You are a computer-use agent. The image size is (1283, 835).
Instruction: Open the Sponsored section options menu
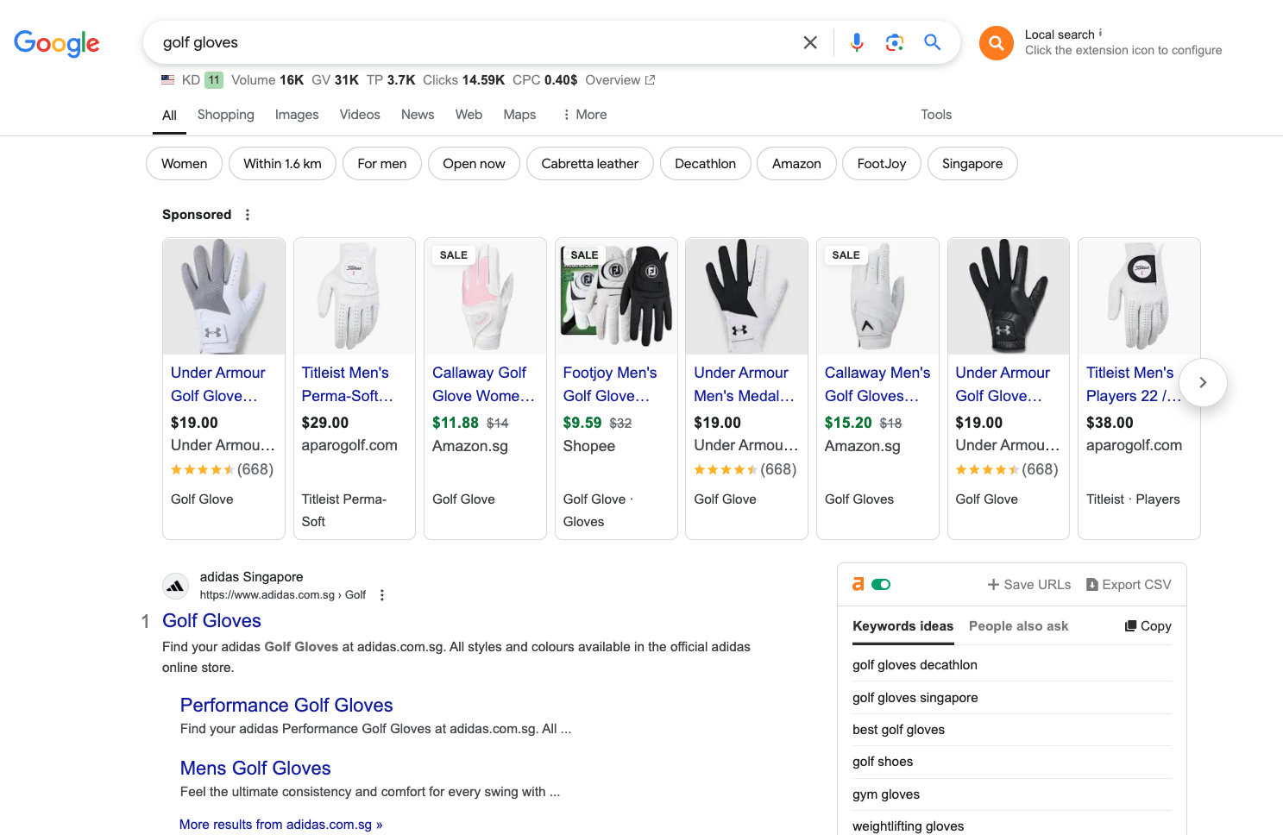(248, 215)
